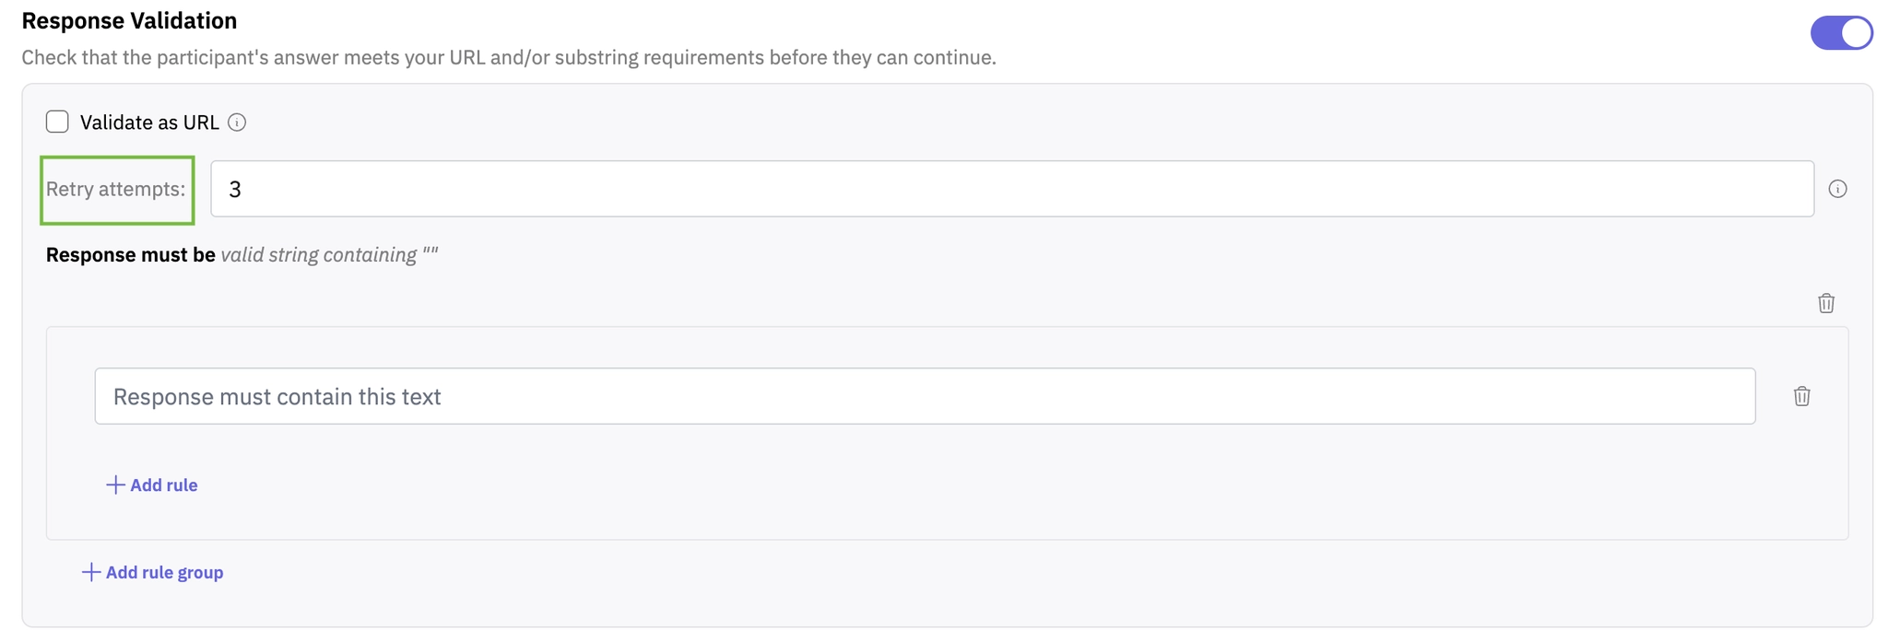Click the digit 3 in Retry attempts
The width and height of the screenshot is (1888, 642).
235,190
